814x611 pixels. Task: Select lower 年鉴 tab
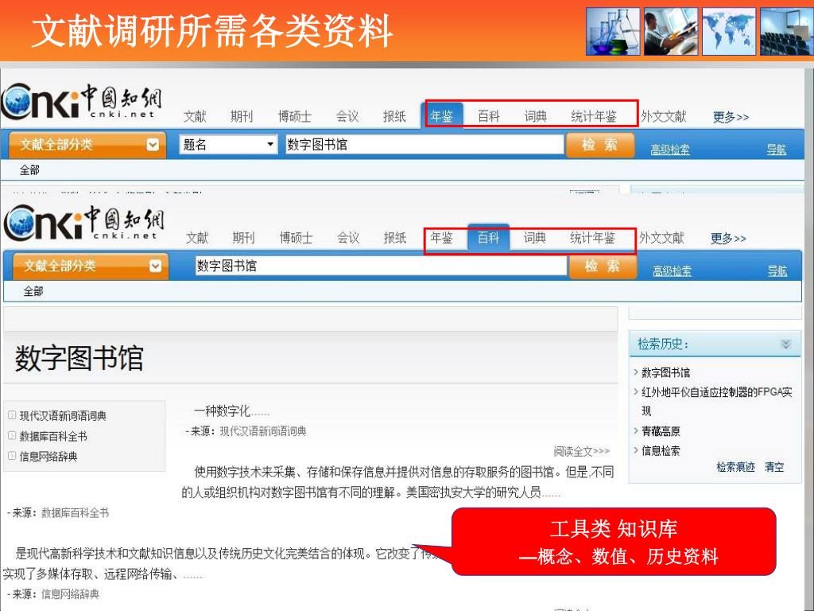[x=441, y=238]
